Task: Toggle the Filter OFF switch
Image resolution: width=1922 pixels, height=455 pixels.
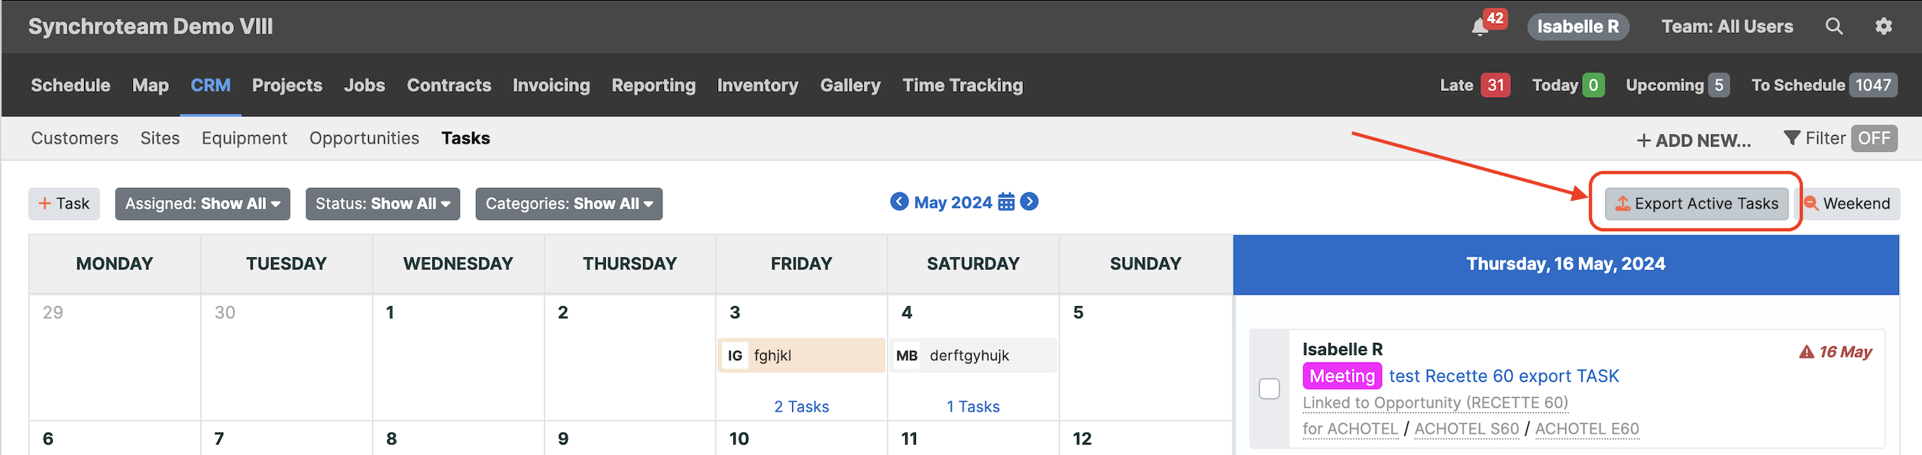Action: (x=1874, y=138)
